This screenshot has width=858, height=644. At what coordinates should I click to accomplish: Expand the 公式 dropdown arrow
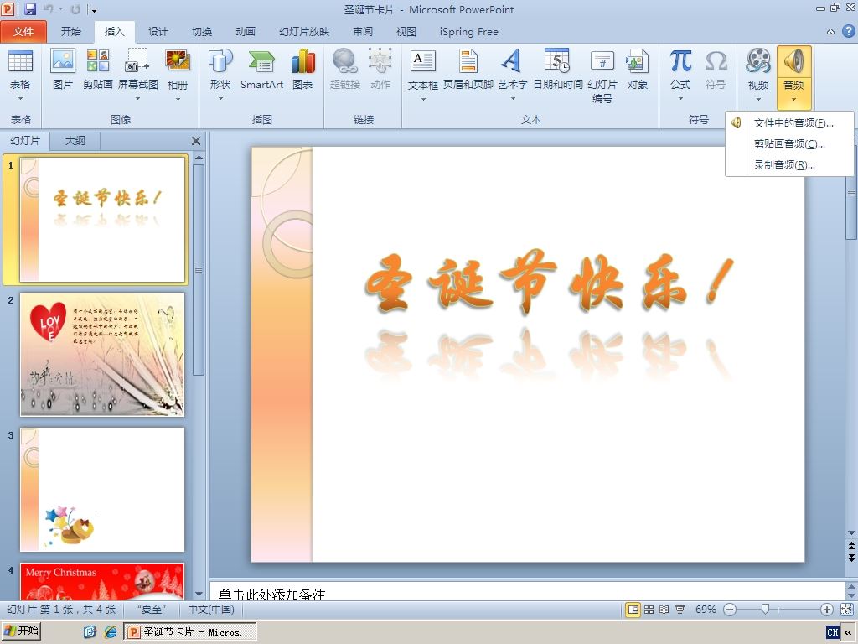pyautogui.click(x=680, y=99)
